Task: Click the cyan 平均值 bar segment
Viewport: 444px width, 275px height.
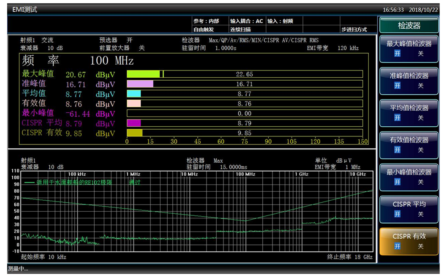Action: (x=134, y=94)
